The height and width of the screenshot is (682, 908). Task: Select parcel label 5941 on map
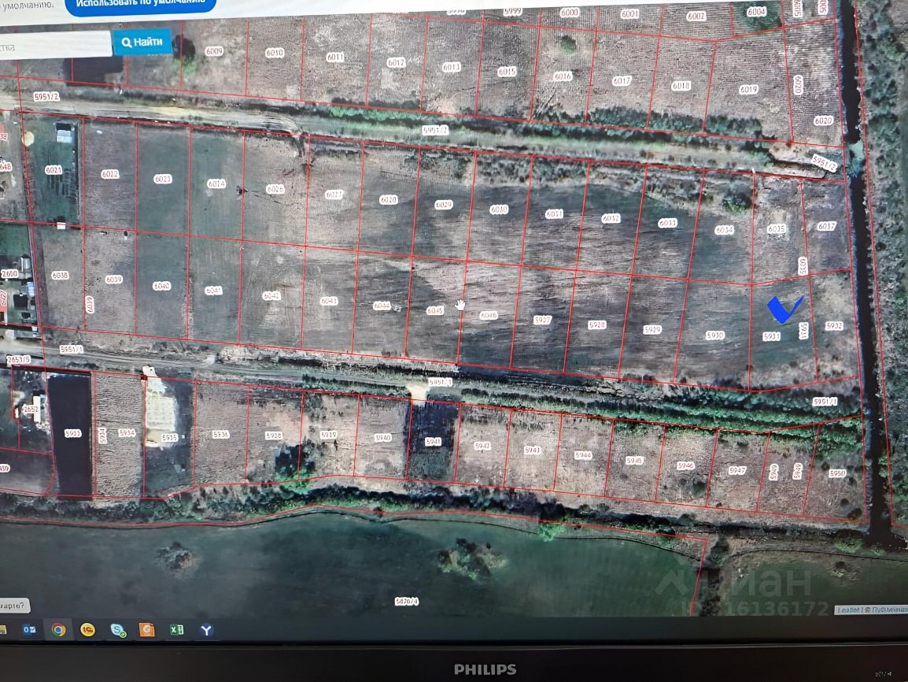pos(434,442)
